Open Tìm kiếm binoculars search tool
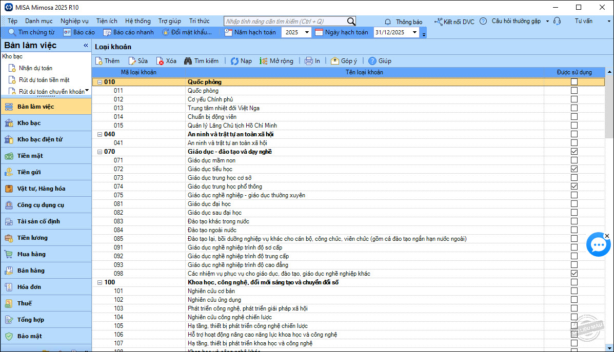Viewport: 614px width, 352px height. [188, 61]
